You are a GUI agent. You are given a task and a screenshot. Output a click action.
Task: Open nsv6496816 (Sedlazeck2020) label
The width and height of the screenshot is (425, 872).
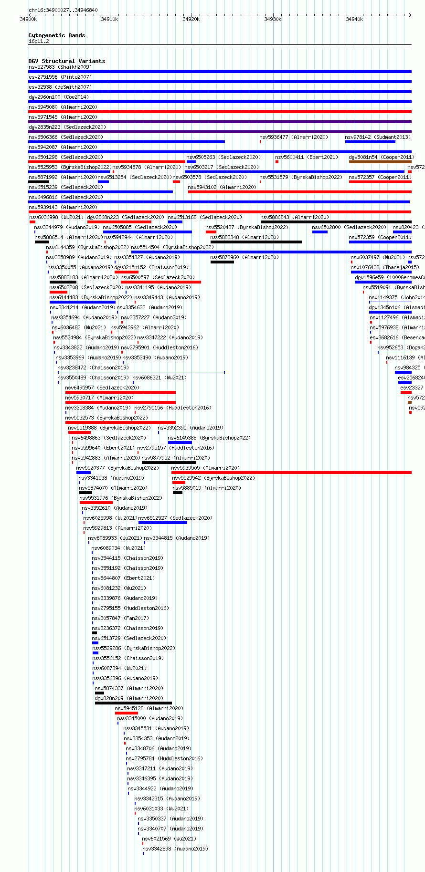point(66,197)
